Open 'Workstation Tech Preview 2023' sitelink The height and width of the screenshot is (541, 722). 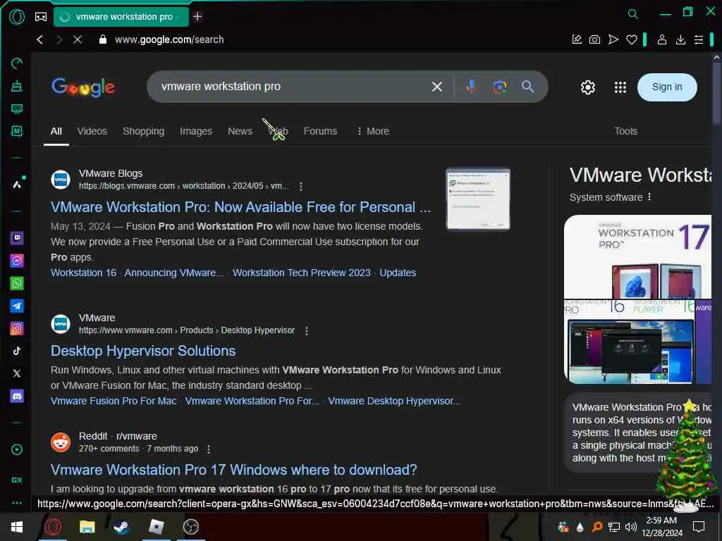tap(301, 273)
